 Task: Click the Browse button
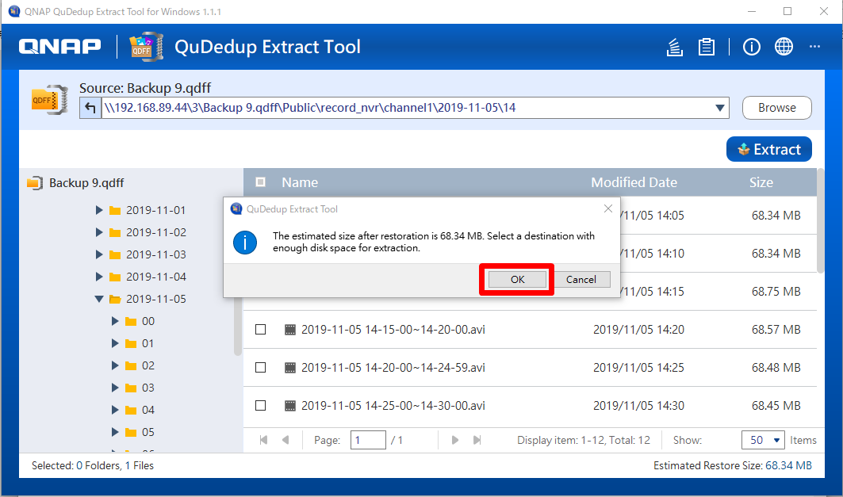[777, 108]
